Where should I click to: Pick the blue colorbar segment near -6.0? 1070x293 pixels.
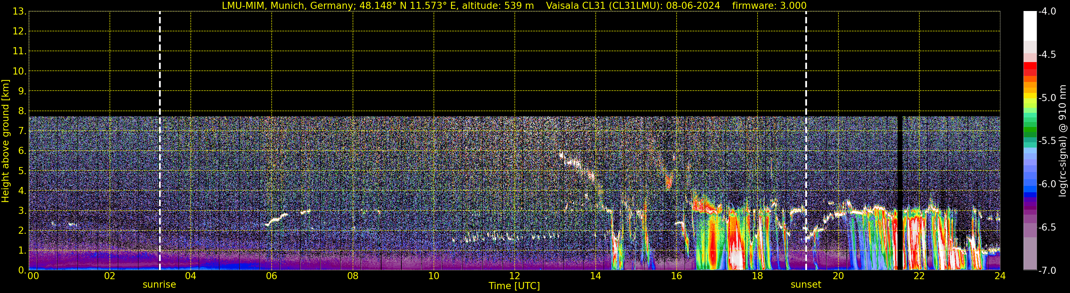click(x=1030, y=189)
